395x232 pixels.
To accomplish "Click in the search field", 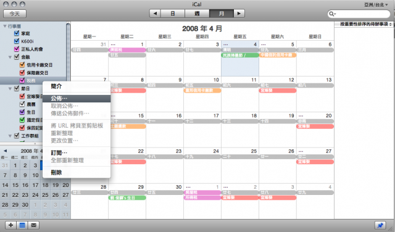I will pos(359,14).
